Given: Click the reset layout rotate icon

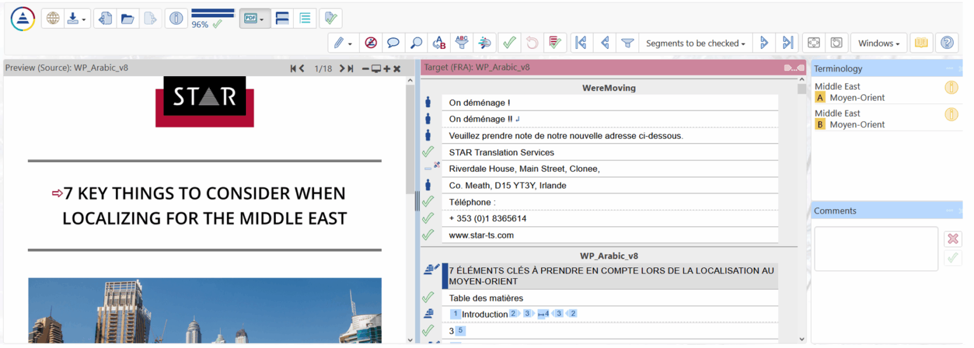Looking at the screenshot, I should [836, 43].
